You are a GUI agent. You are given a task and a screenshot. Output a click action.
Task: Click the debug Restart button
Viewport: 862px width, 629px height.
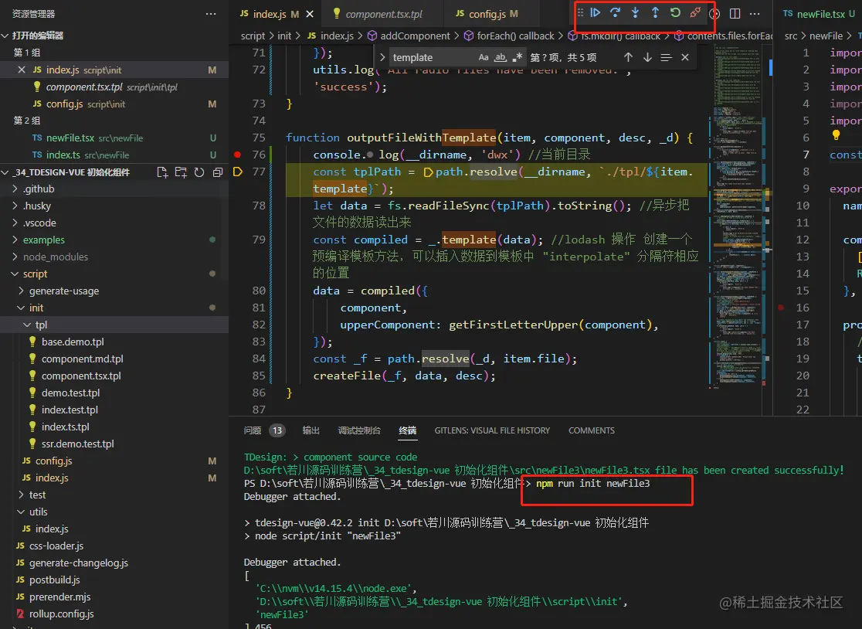click(x=675, y=12)
